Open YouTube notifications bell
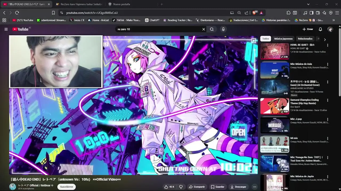 320,29
